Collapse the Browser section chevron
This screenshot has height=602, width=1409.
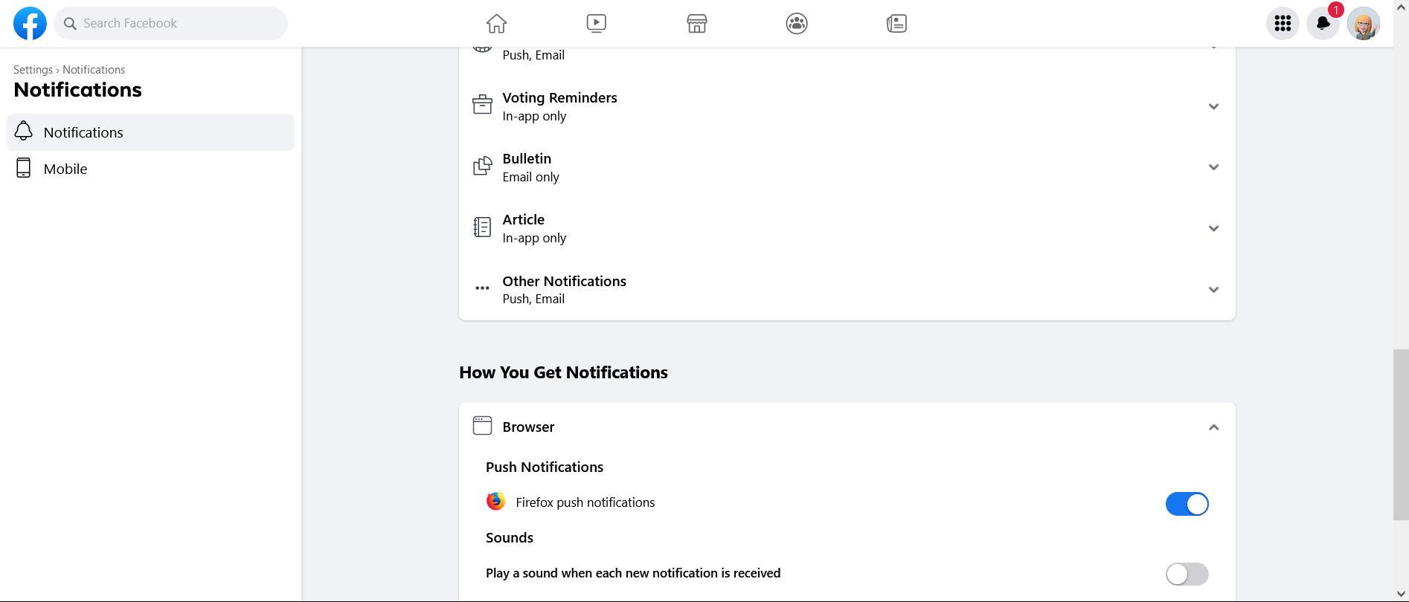pos(1213,427)
